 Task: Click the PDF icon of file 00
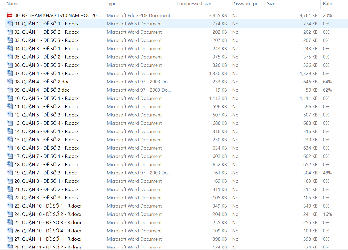coord(10,15)
